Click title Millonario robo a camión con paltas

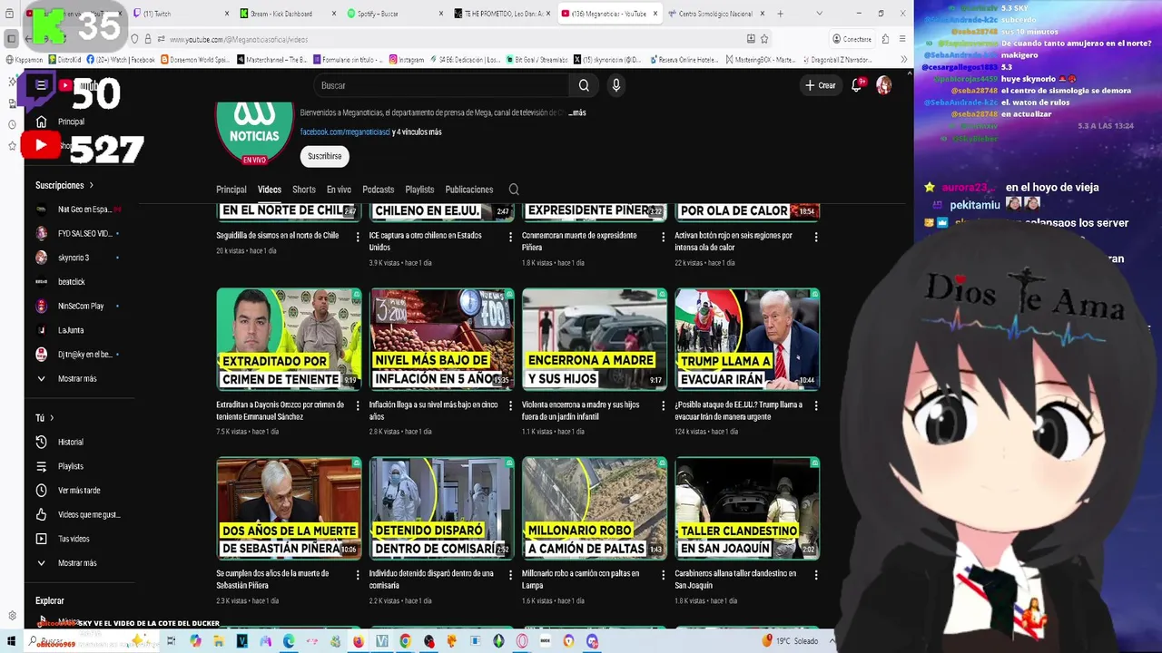coord(581,579)
